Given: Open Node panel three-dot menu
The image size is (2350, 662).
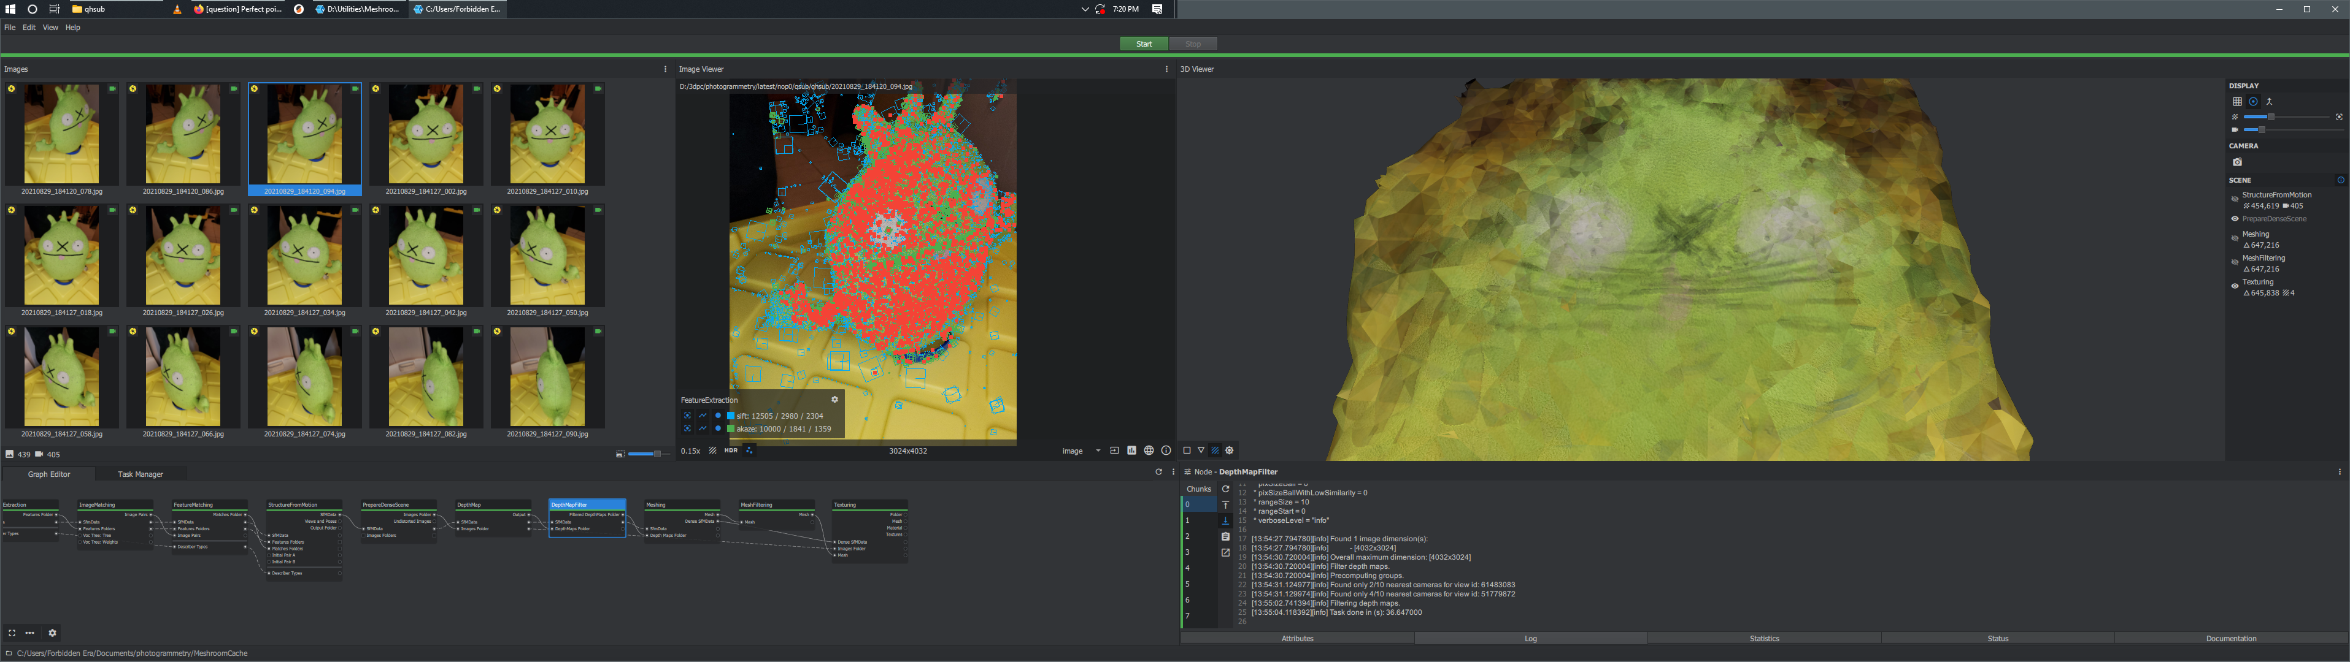Looking at the screenshot, I should coord(2340,473).
